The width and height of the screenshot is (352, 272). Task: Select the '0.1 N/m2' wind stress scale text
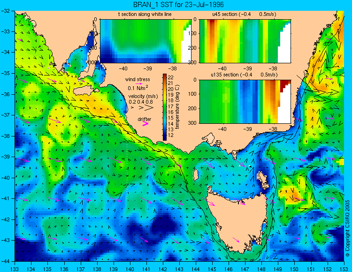[x=138, y=88]
